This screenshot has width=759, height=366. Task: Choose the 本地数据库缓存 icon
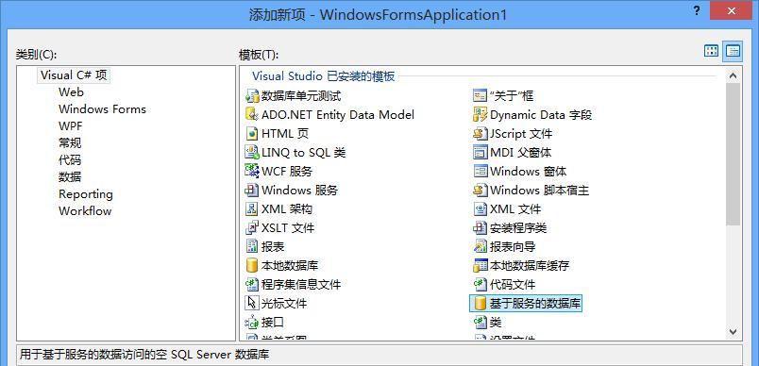pos(480,265)
